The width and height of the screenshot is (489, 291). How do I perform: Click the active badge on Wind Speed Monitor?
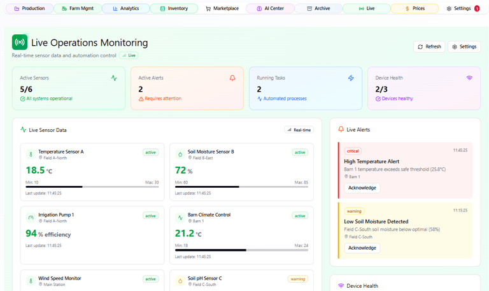[151, 279]
